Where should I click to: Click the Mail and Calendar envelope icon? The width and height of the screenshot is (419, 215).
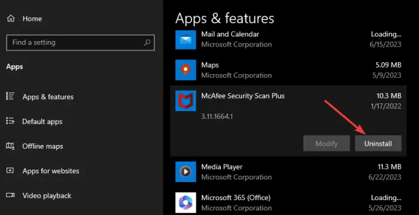coord(186,39)
